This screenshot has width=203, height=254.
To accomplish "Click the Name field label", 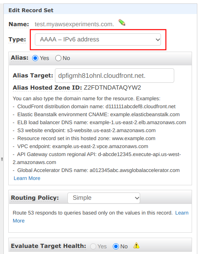I will click(x=19, y=24).
